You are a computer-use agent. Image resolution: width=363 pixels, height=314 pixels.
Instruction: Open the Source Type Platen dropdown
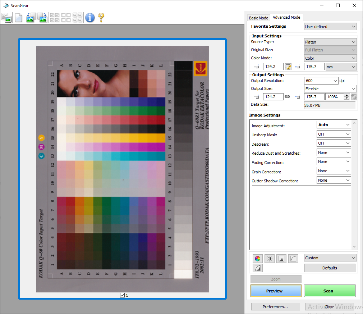pyautogui.click(x=330, y=42)
